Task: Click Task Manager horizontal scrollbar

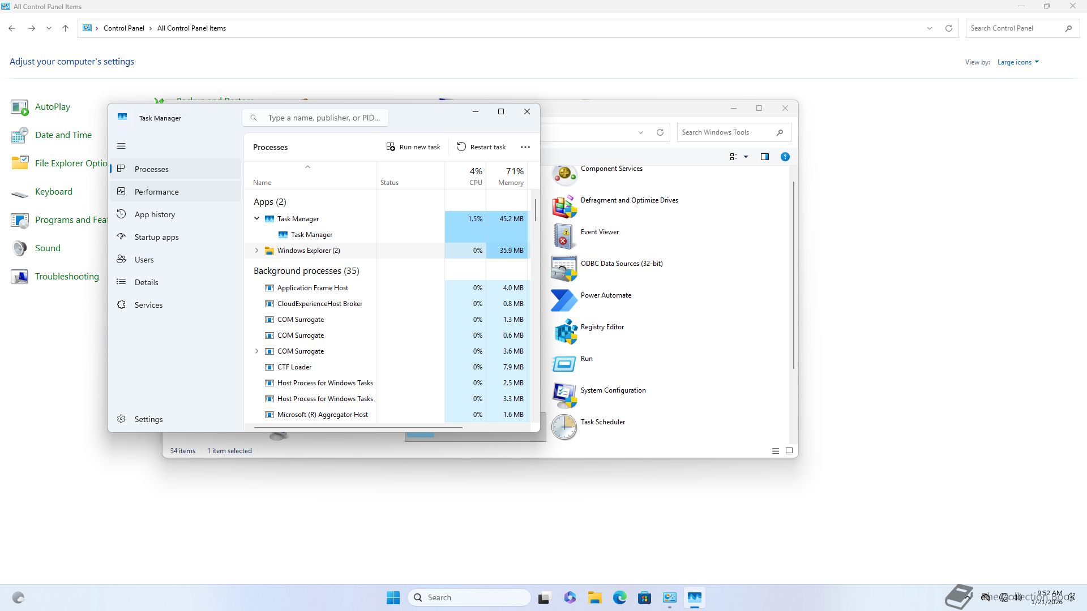Action: (x=358, y=428)
